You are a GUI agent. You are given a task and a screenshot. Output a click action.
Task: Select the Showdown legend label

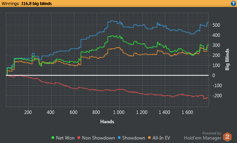point(133,138)
